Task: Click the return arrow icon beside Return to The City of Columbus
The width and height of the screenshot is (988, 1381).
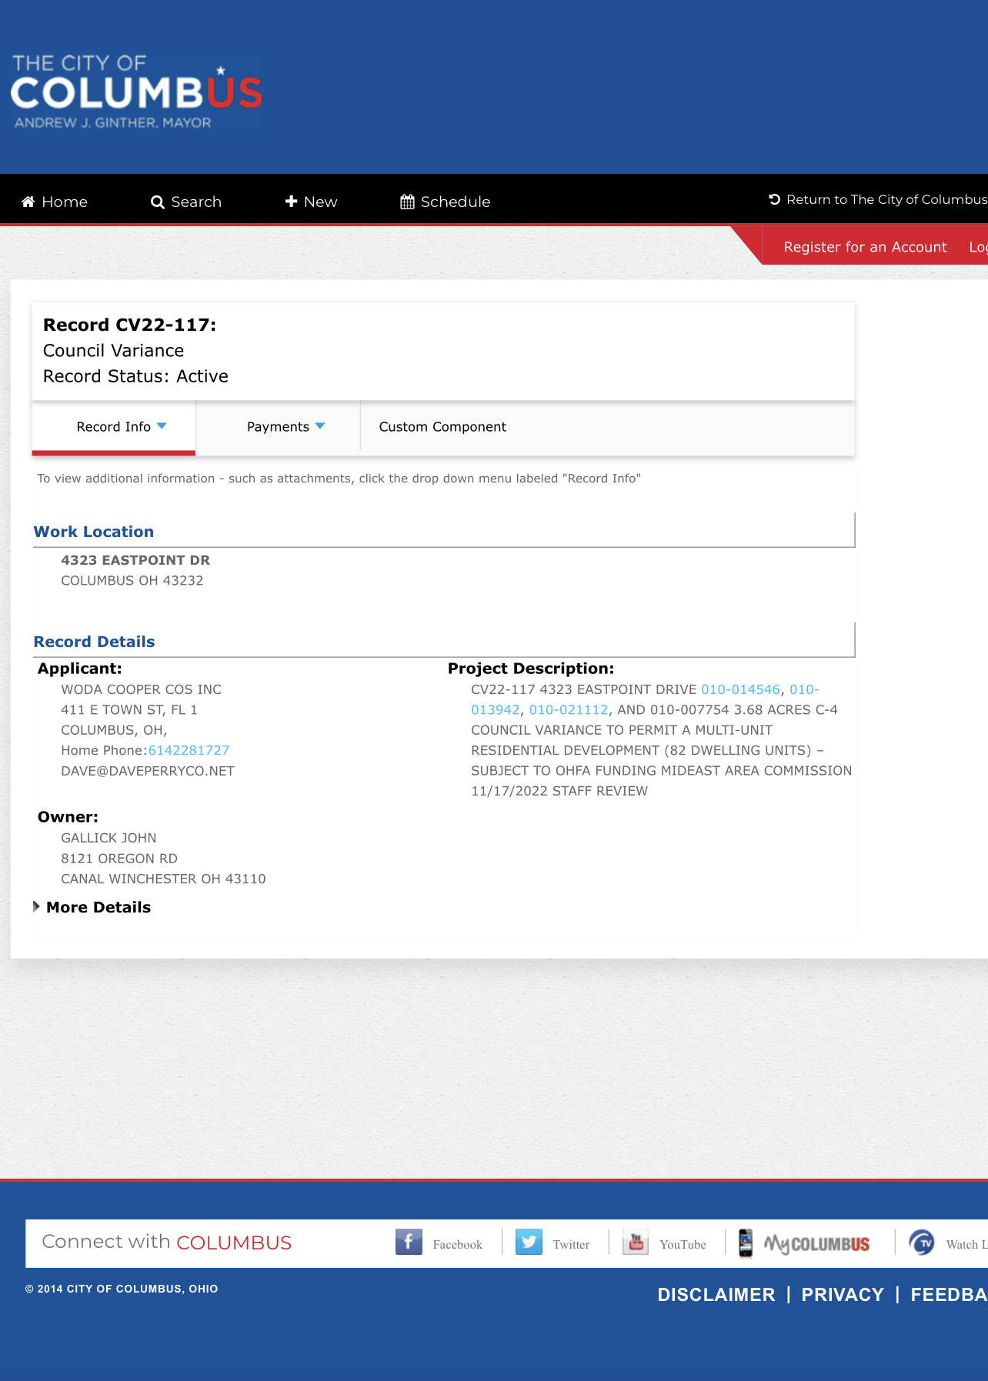Action: coord(775,199)
